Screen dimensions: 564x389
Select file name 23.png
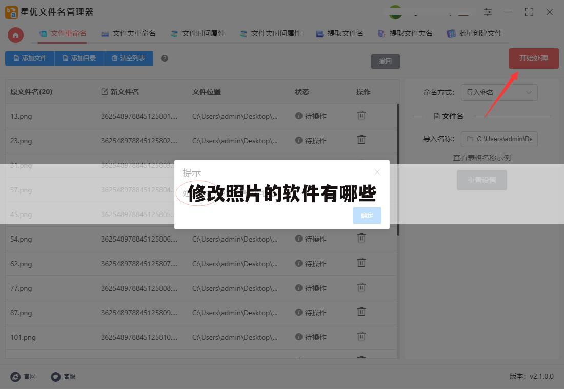tap(21, 141)
